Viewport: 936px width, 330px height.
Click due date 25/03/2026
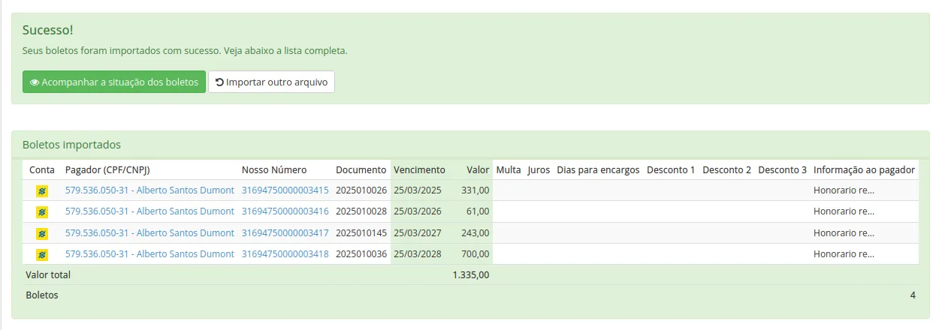pos(418,211)
